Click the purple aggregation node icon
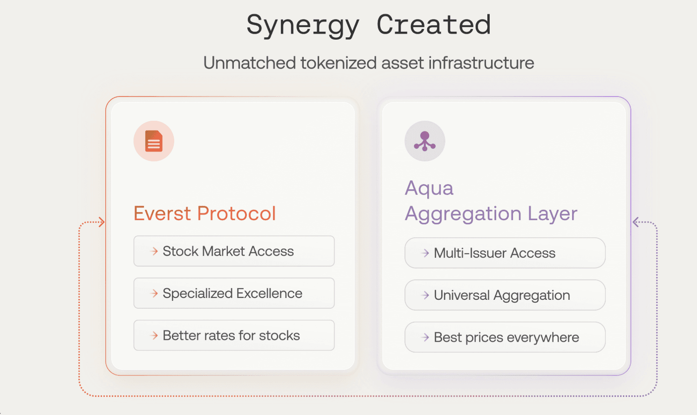The image size is (697, 415). pos(425,141)
